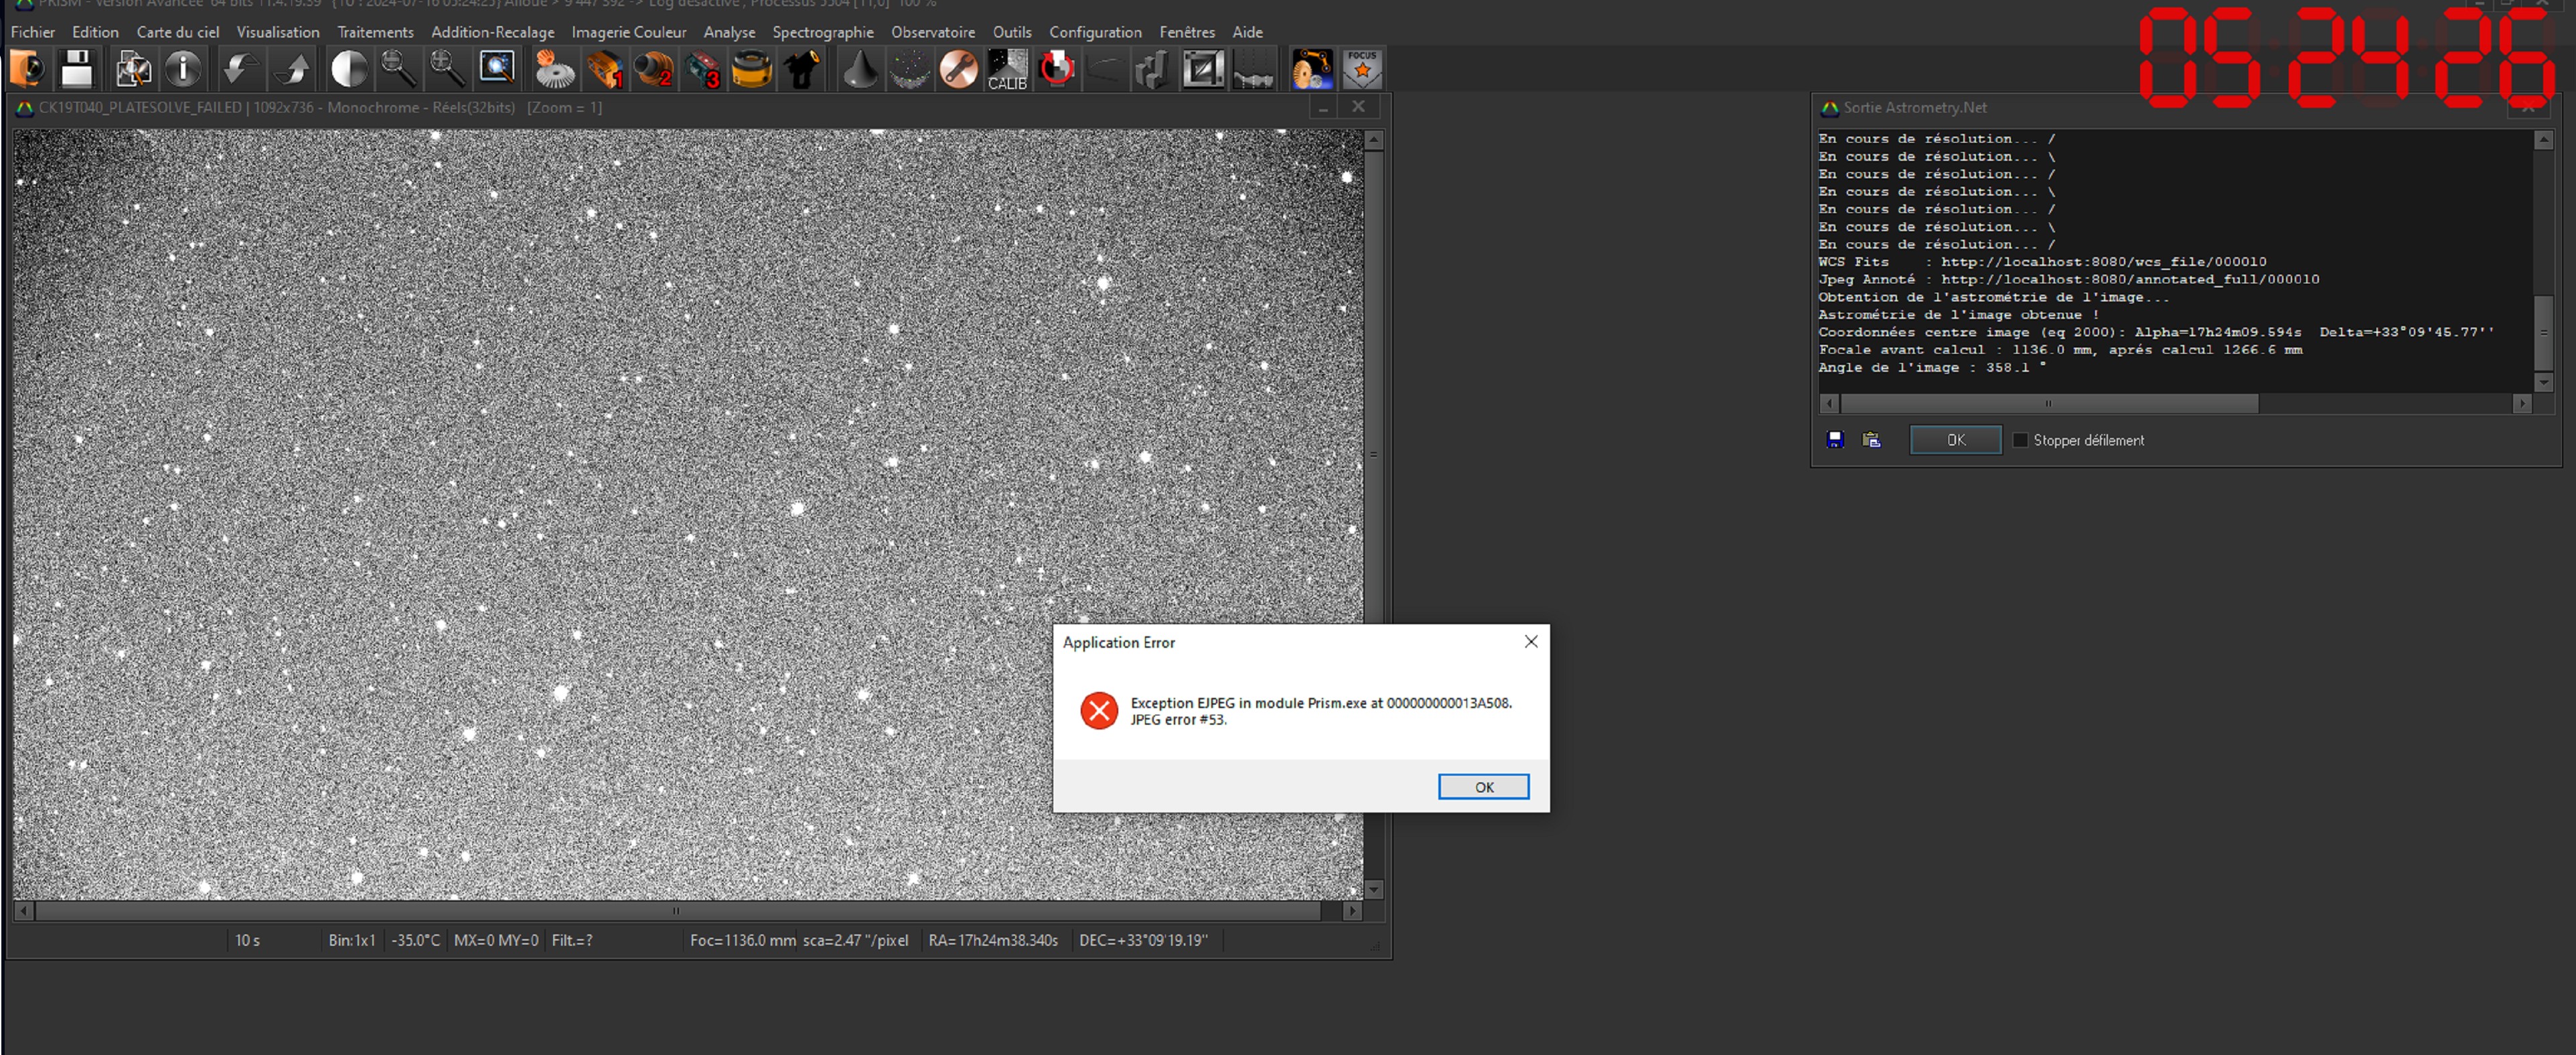Screen dimensions: 2576x1055
Task: Open the contrast threshold tool
Action: click(349, 69)
